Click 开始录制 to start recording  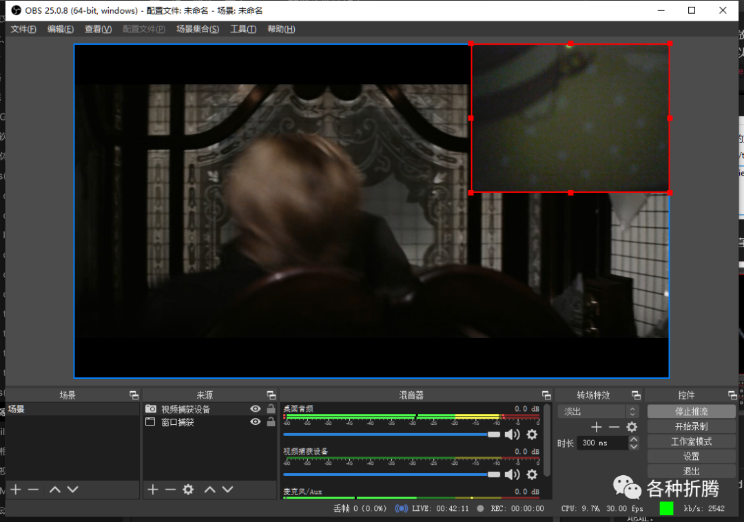tap(692, 426)
